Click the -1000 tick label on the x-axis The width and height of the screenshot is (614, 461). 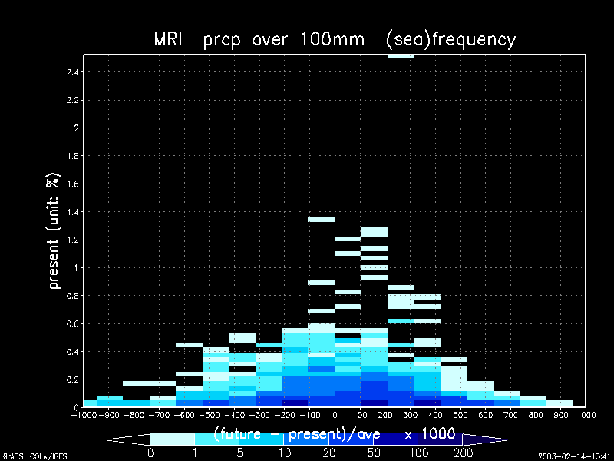click(x=82, y=415)
